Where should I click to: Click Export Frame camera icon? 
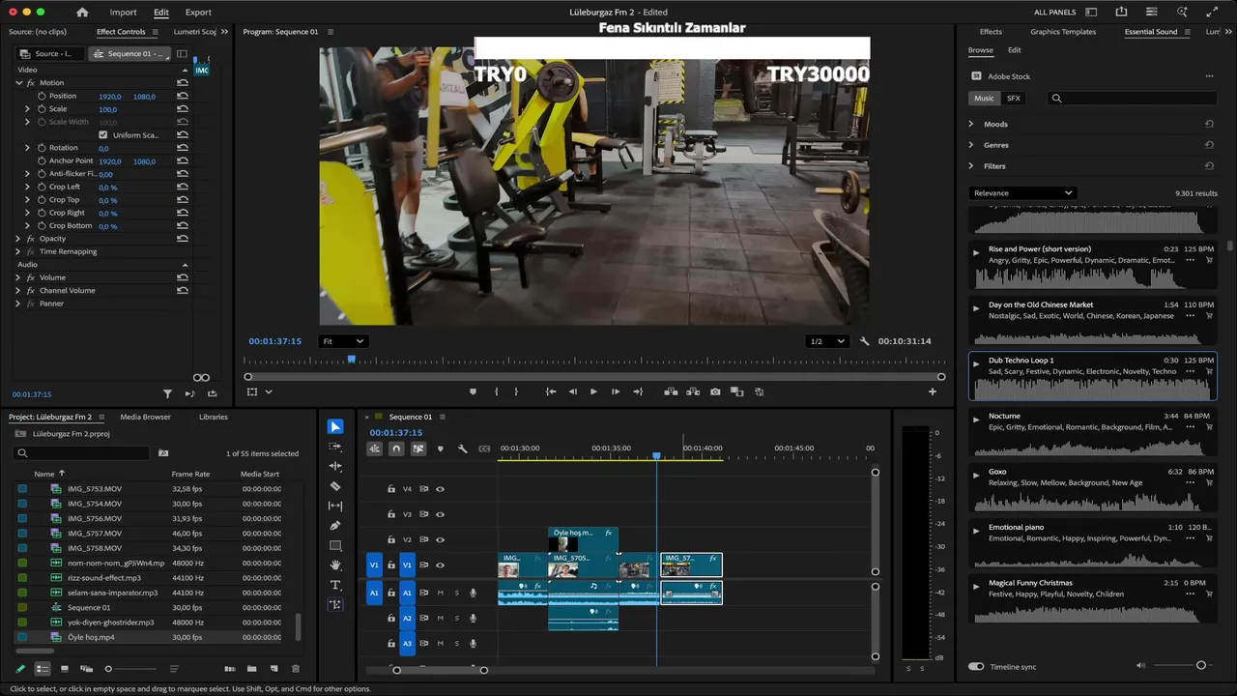tap(715, 391)
